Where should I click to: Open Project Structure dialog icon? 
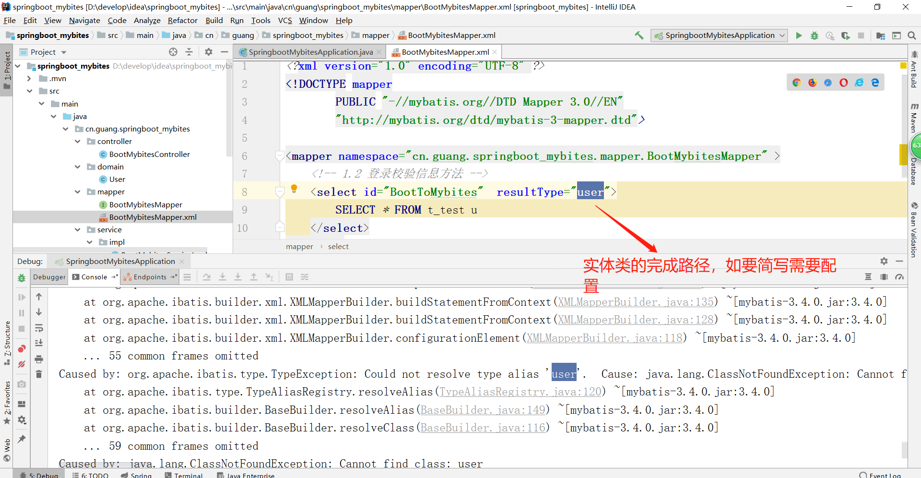point(881,36)
